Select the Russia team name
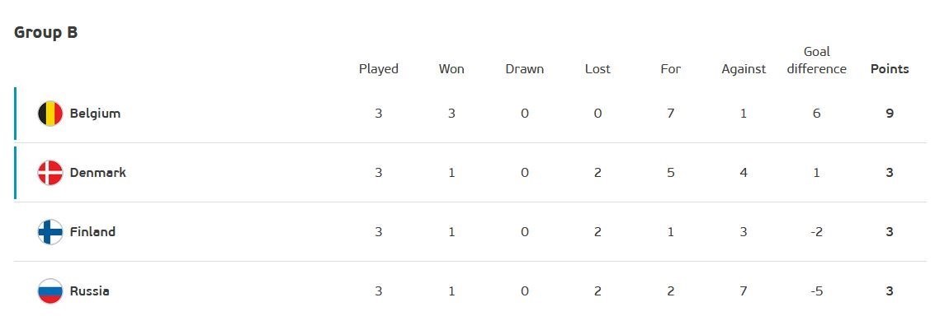 click(89, 291)
